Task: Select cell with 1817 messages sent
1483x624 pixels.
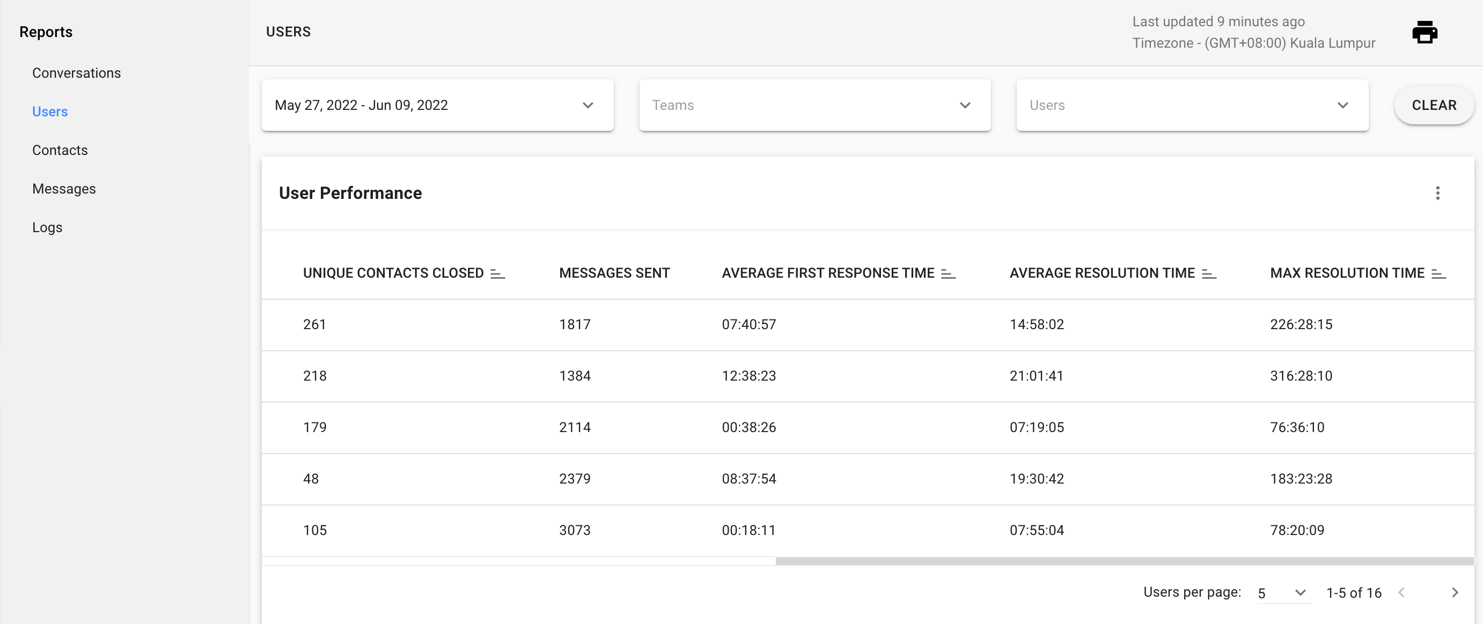Action: click(x=575, y=324)
